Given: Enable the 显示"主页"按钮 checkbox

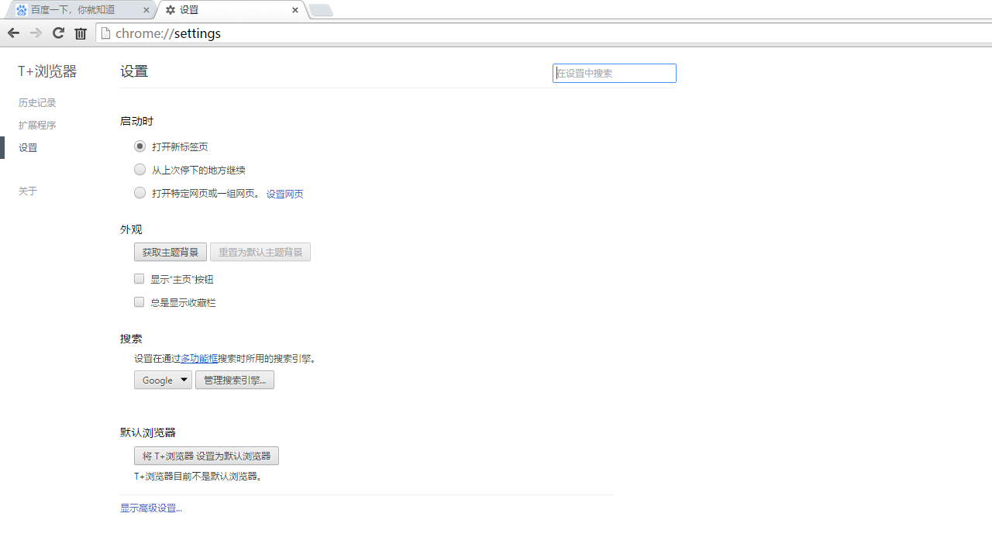Looking at the screenshot, I should 139,279.
